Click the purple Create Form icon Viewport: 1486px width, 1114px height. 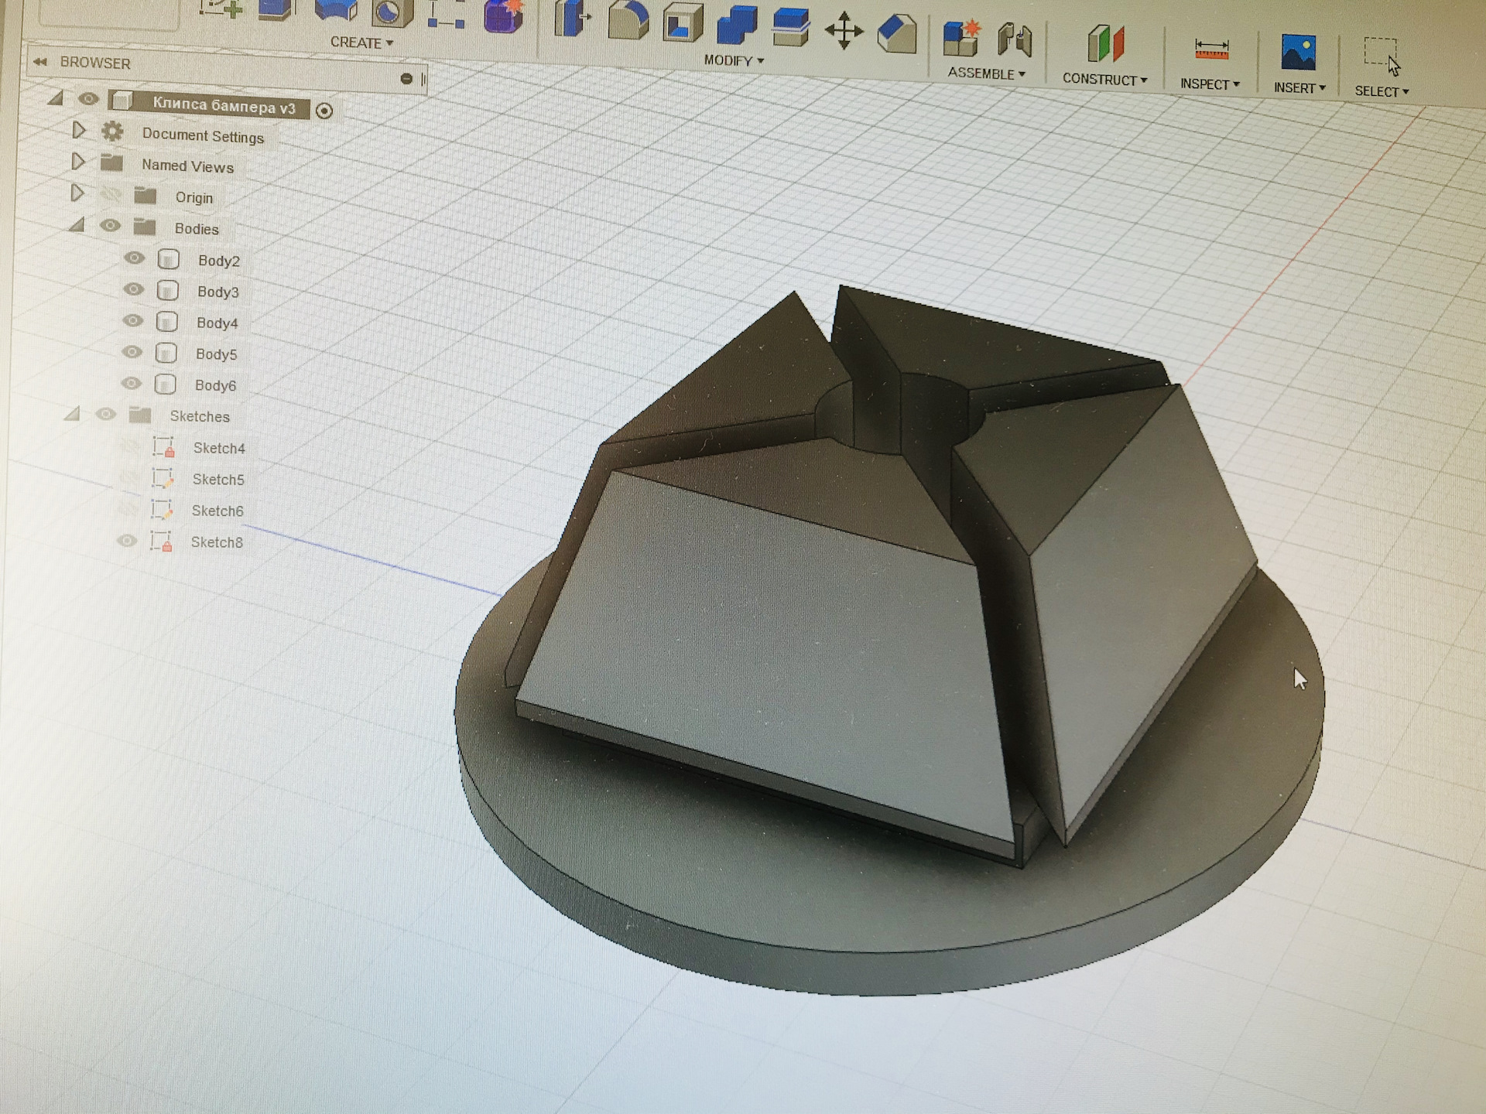(x=503, y=16)
